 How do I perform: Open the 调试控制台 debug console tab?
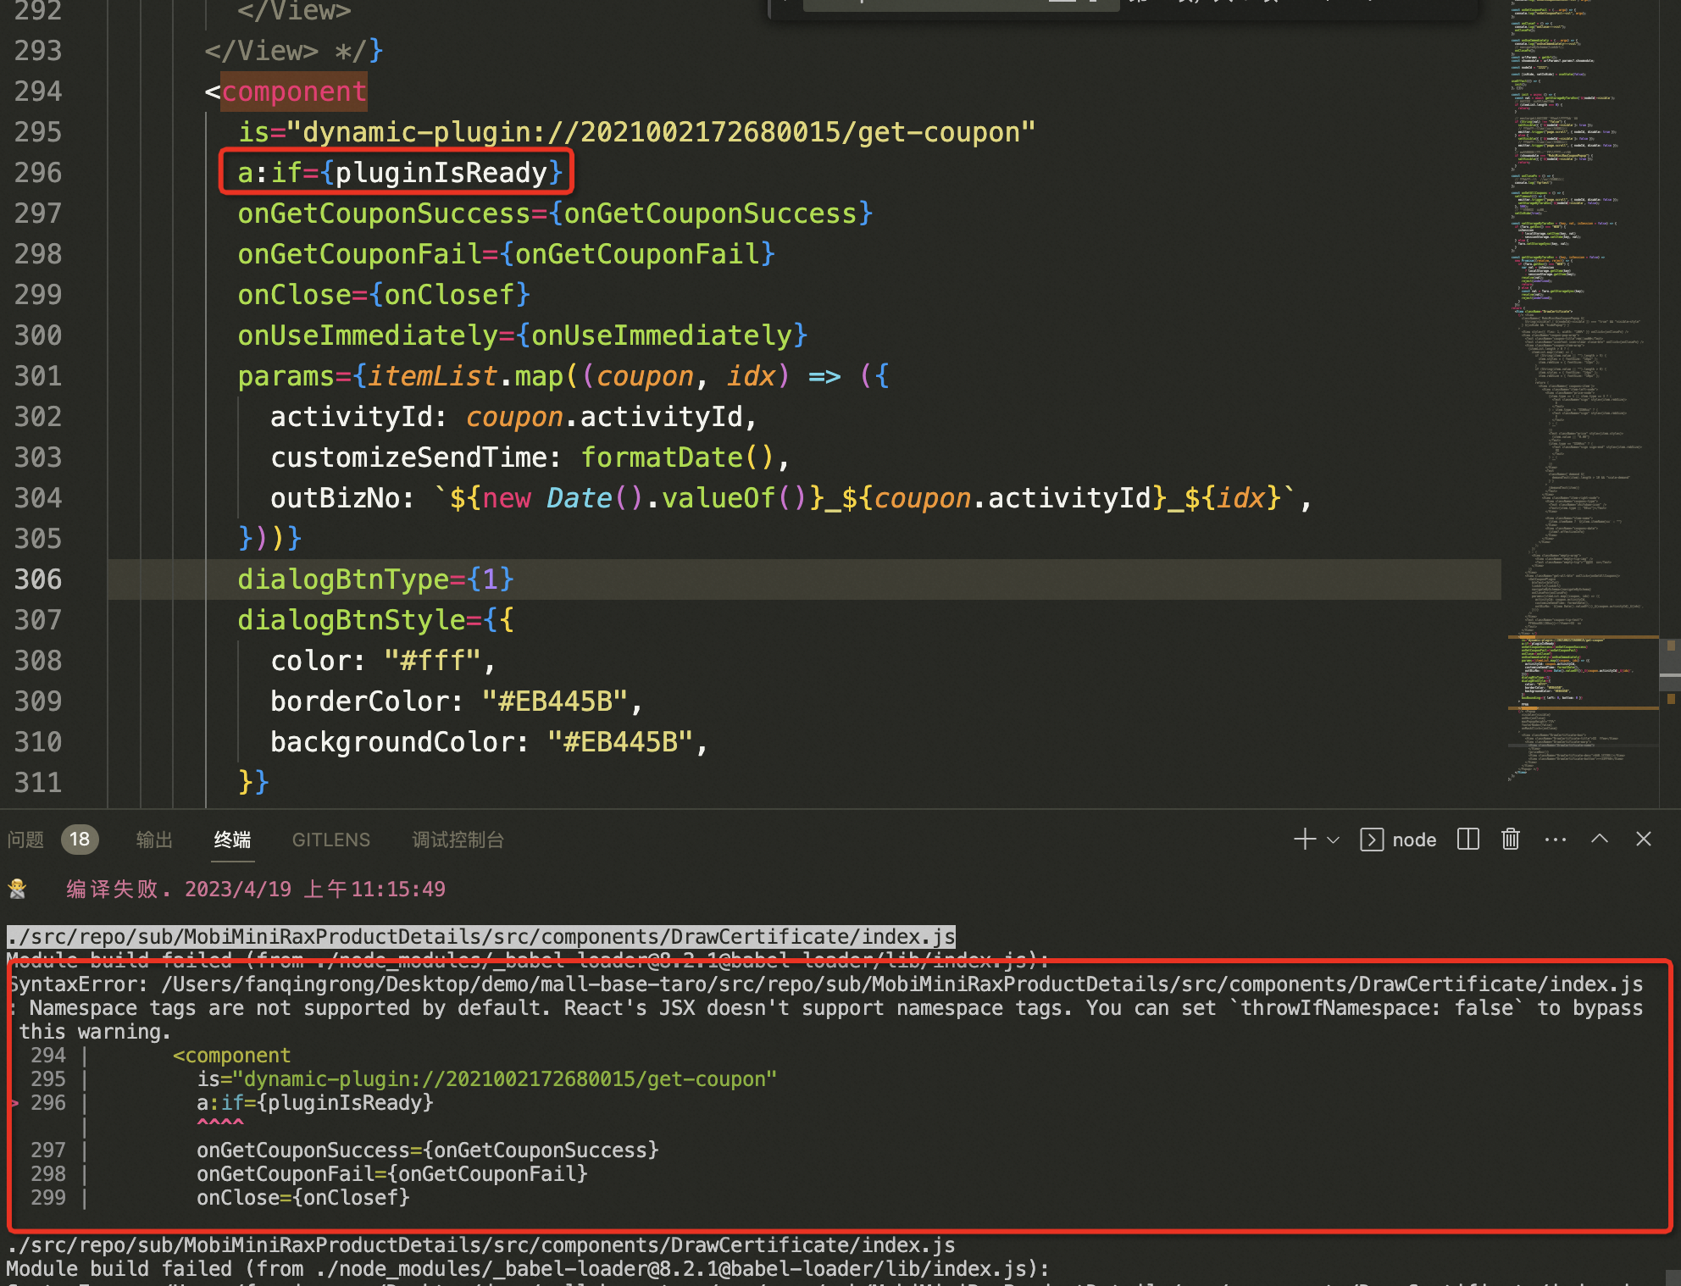(x=458, y=840)
